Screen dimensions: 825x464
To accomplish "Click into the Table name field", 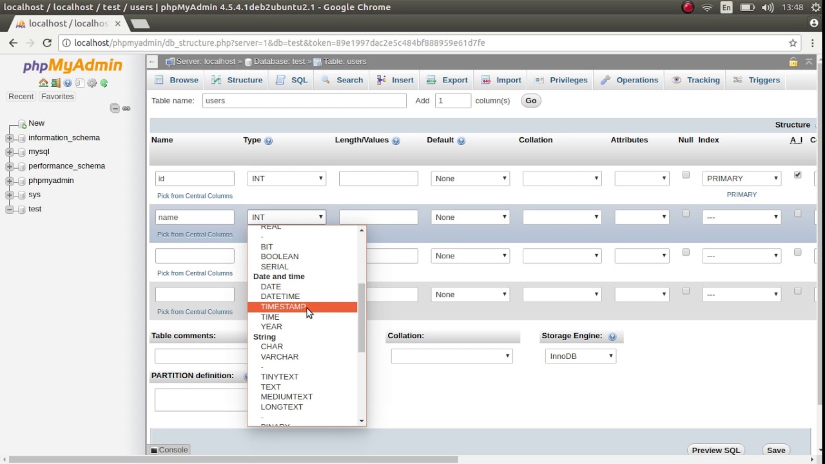I will pyautogui.click(x=304, y=101).
